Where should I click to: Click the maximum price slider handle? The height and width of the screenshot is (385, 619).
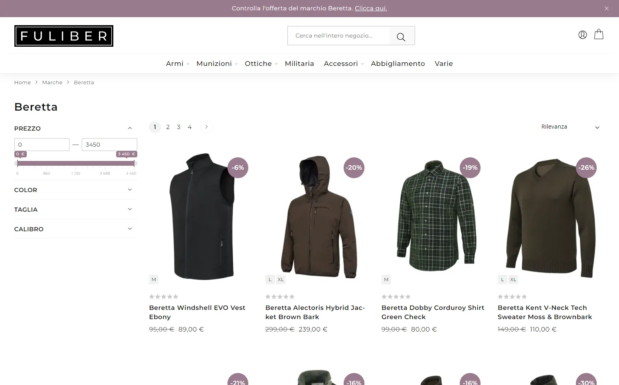click(x=134, y=163)
